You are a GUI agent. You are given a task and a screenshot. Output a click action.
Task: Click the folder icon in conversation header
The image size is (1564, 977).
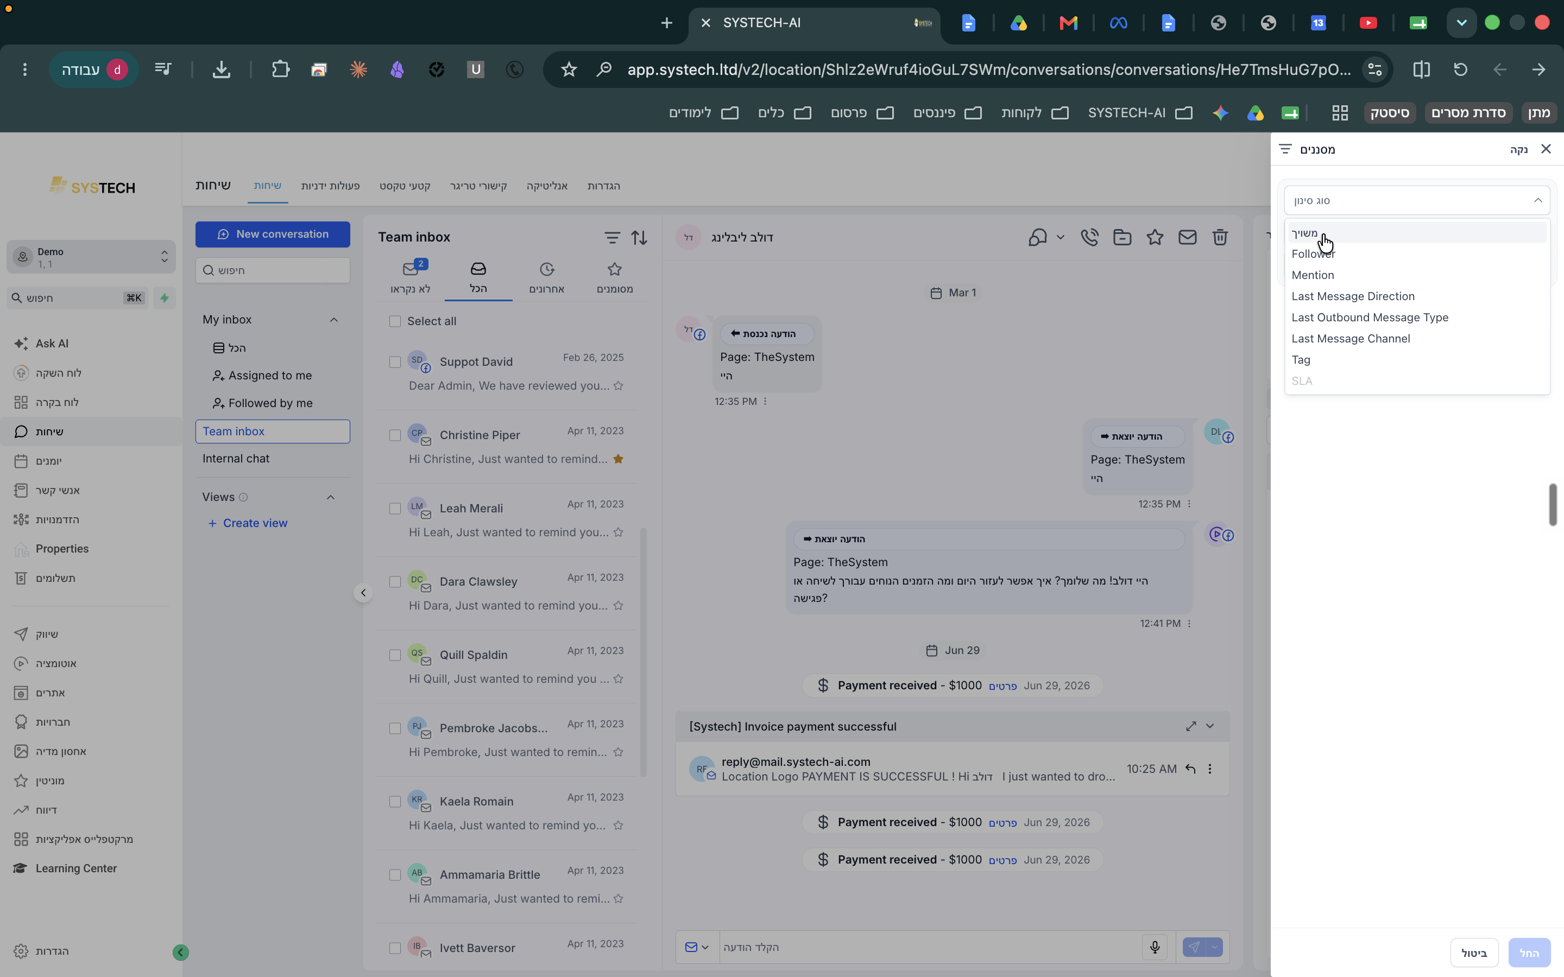1122,237
